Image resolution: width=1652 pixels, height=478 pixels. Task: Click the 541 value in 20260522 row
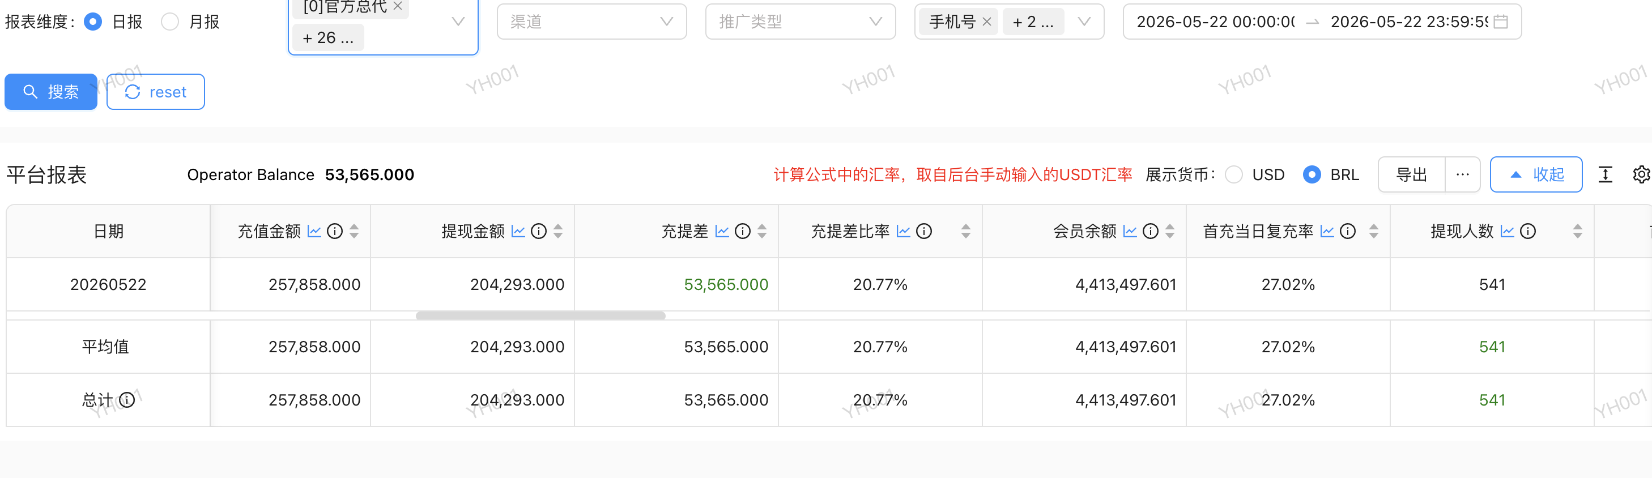pyautogui.click(x=1492, y=284)
